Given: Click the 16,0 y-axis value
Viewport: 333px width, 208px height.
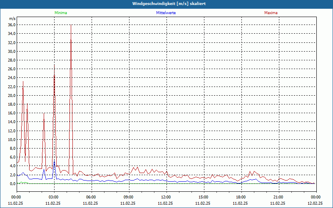Looking at the screenshot, I should pyautogui.click(x=12, y=113).
